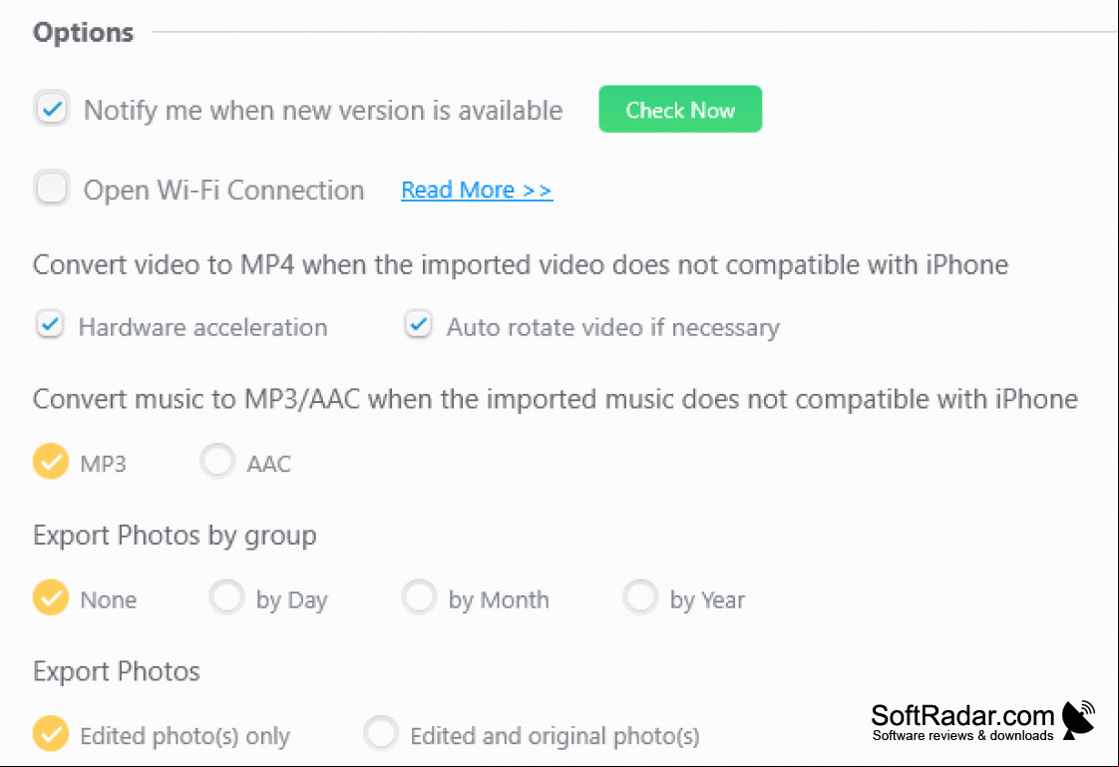This screenshot has width=1119, height=767.
Task: Click the green Check Now button
Action: coord(680,109)
